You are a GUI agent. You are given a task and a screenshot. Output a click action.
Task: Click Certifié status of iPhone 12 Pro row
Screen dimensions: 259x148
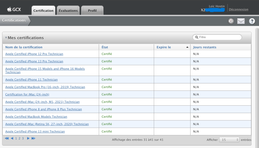click(107, 54)
